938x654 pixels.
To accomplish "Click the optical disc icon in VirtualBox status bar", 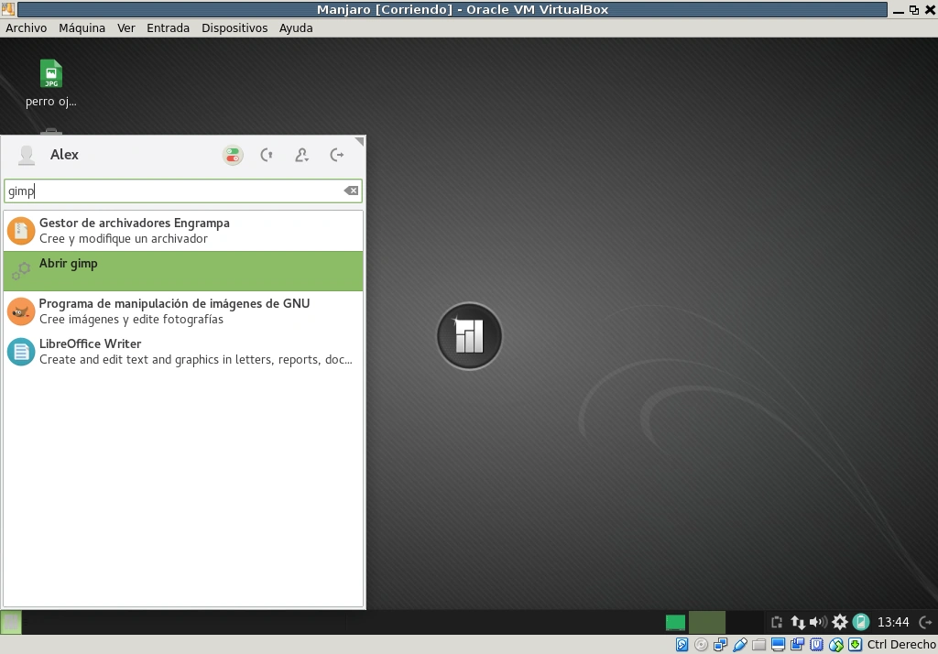I will point(701,645).
